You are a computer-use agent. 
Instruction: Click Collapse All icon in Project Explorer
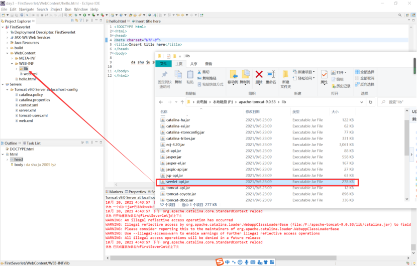[72, 21]
